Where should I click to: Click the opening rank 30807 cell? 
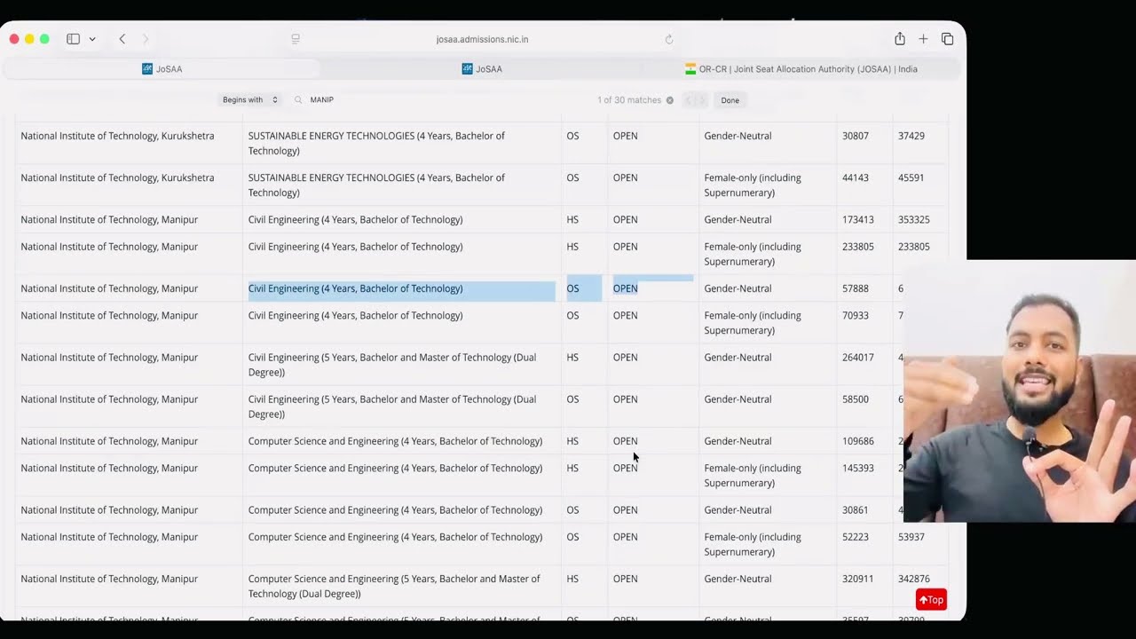856,136
